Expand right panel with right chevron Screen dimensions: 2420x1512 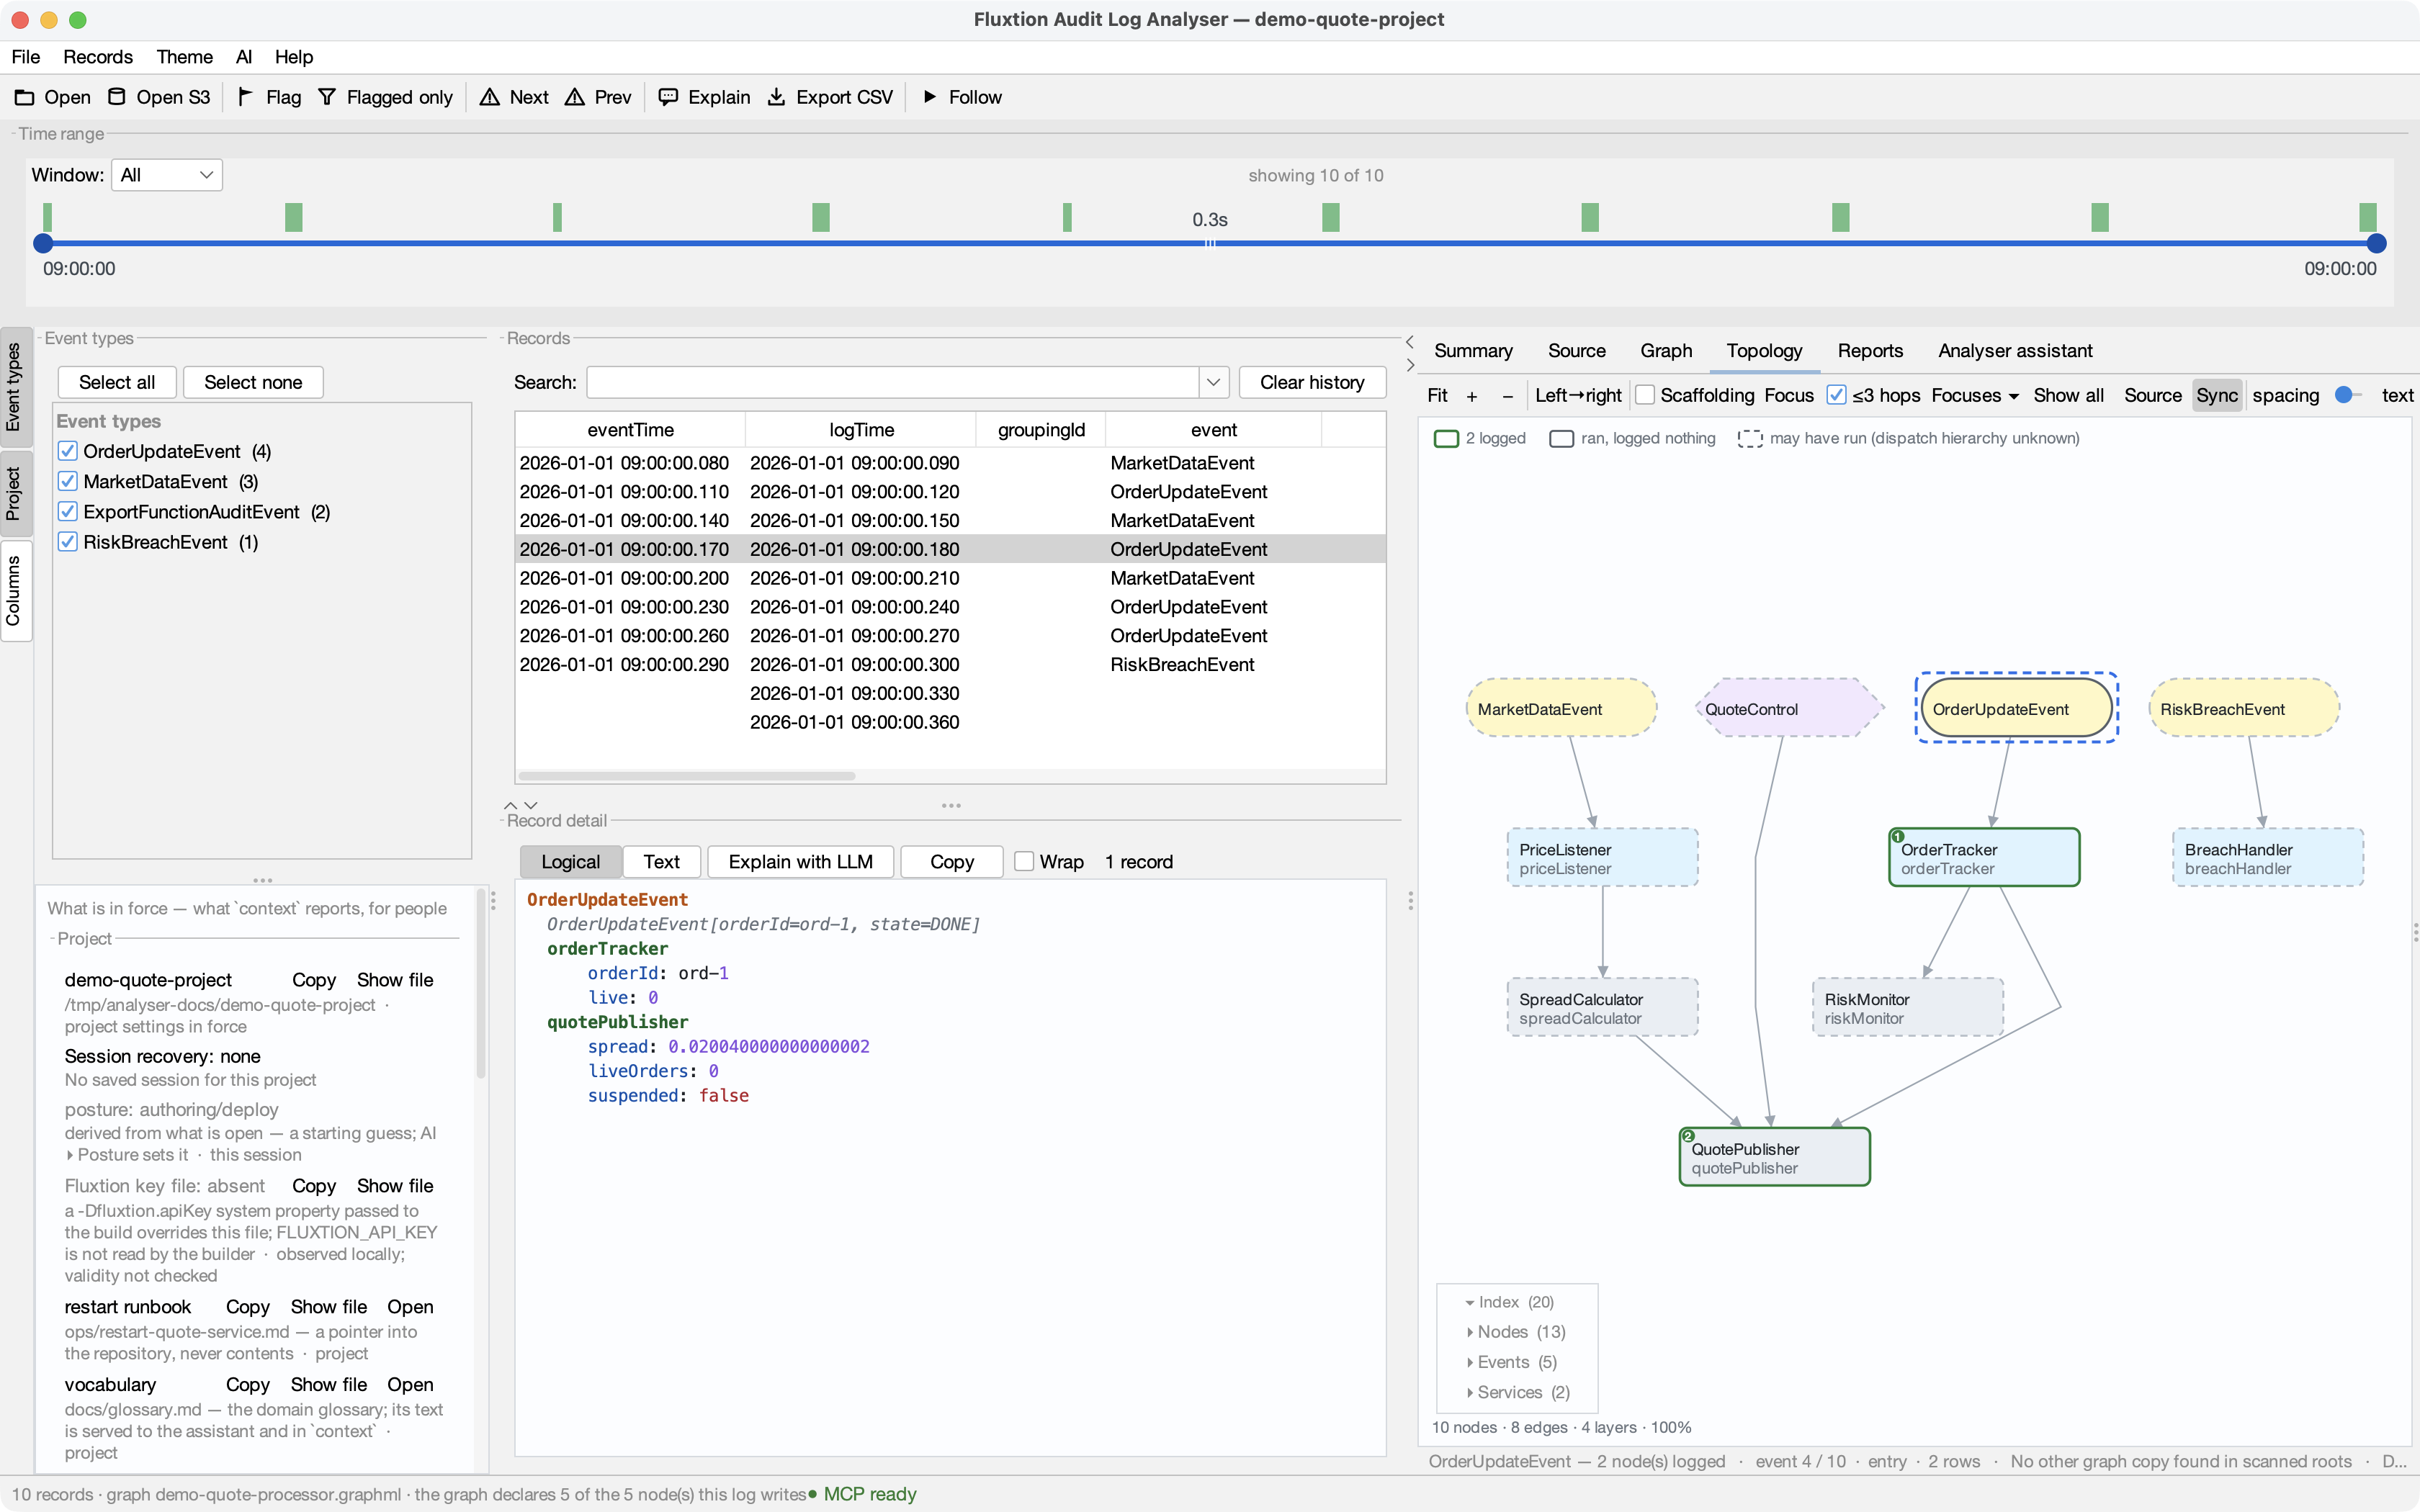coord(1410,365)
